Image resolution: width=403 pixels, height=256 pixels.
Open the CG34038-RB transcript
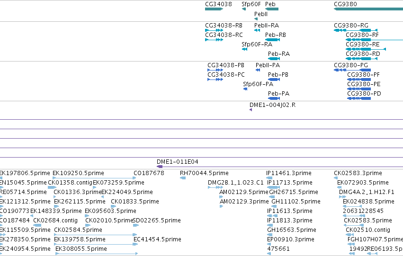tap(214, 30)
